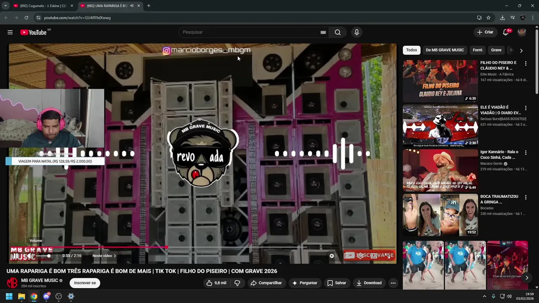Select the 'De MB GRAVE MUSIC' chip

coord(445,50)
